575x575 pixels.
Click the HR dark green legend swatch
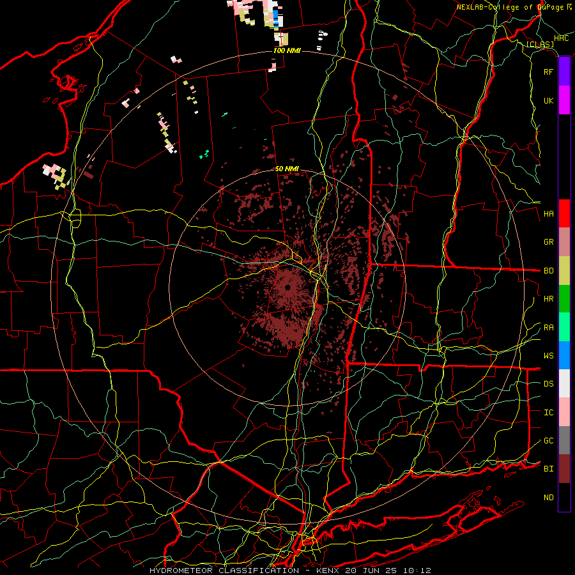[564, 299]
